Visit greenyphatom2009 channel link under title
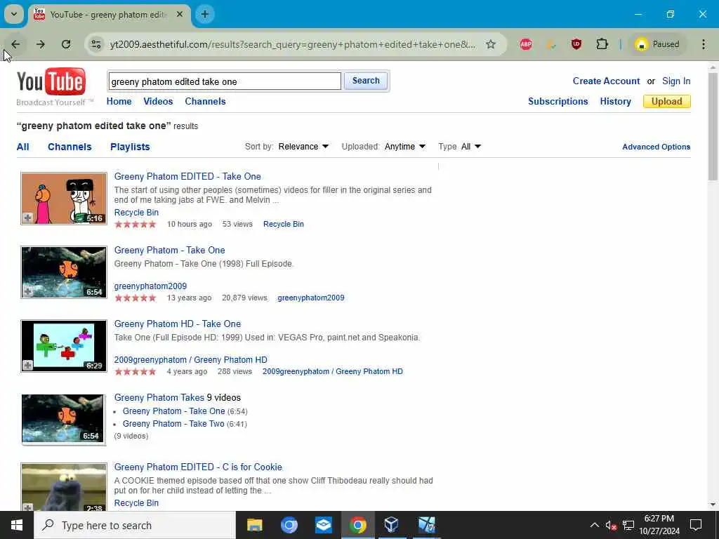The height and width of the screenshot is (539, 719). 150,286
